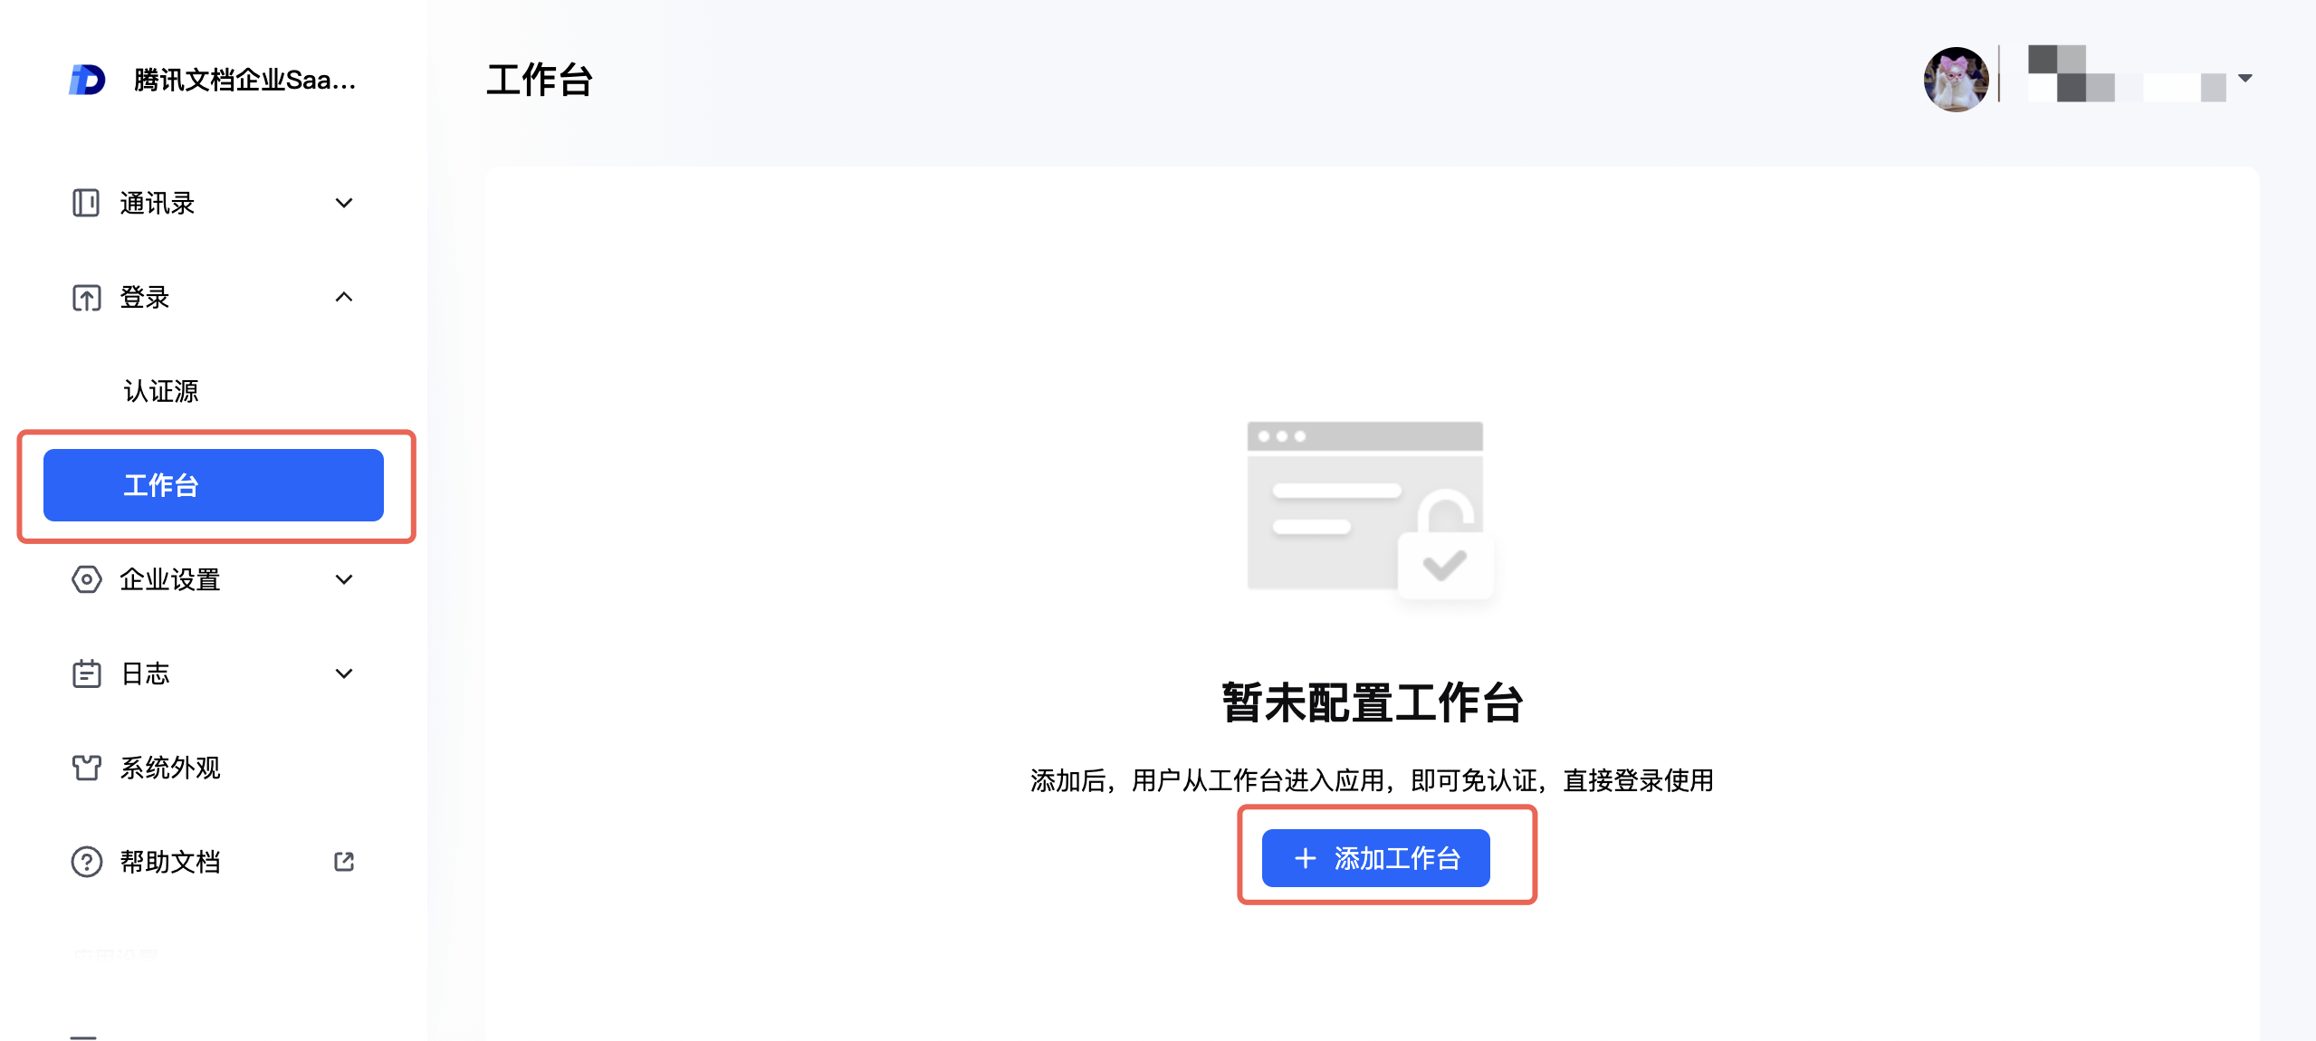Click the 添加工作台 button
The width and height of the screenshot is (2316, 1041).
coord(1375,858)
